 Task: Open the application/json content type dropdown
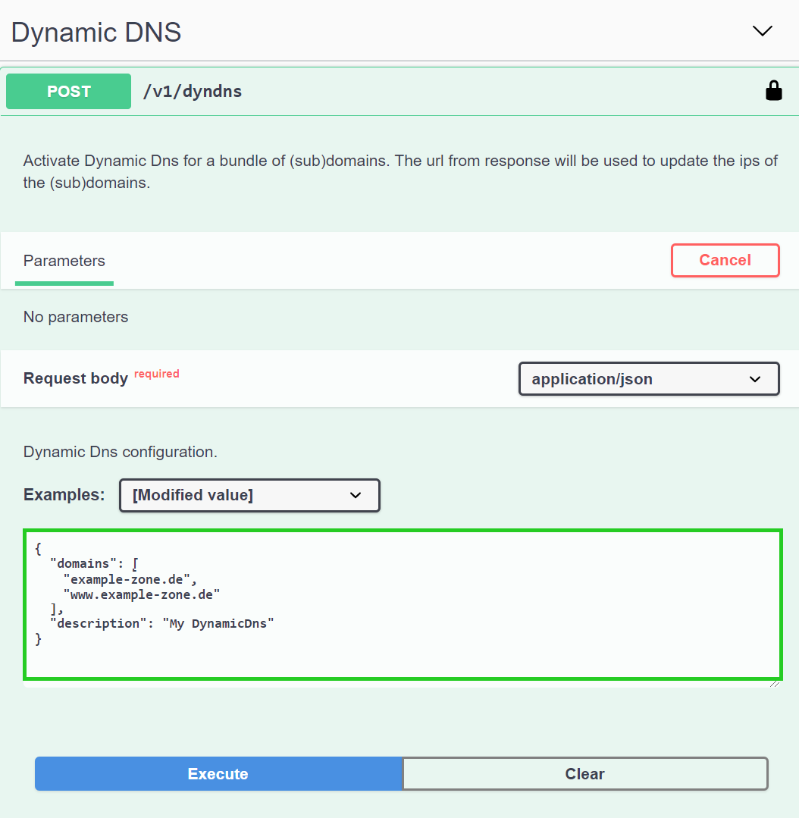tap(648, 379)
